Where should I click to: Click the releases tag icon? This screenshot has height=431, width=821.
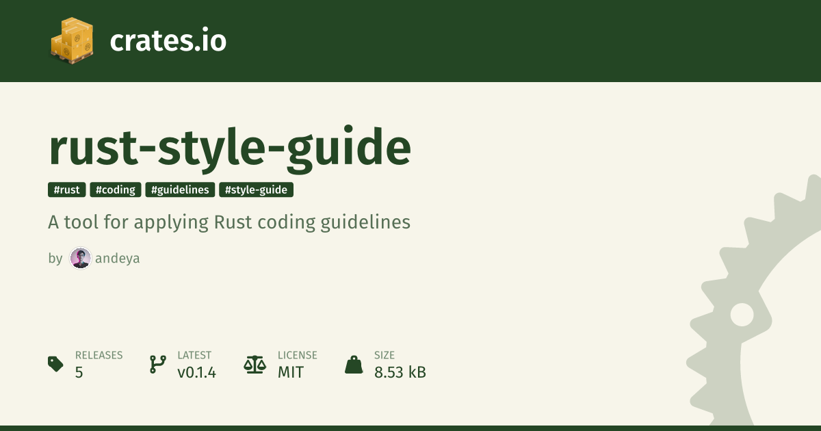click(x=56, y=364)
